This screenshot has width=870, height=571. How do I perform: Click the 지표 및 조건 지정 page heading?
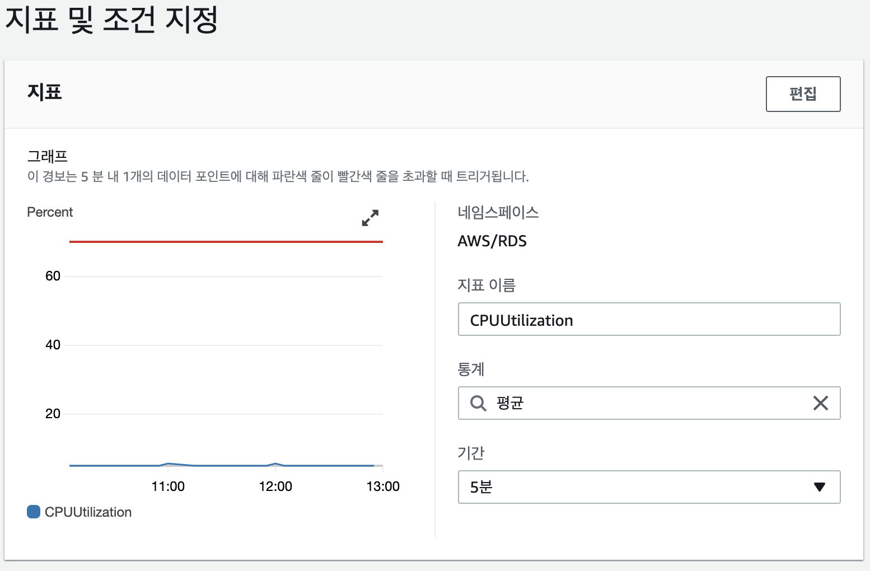tap(111, 19)
